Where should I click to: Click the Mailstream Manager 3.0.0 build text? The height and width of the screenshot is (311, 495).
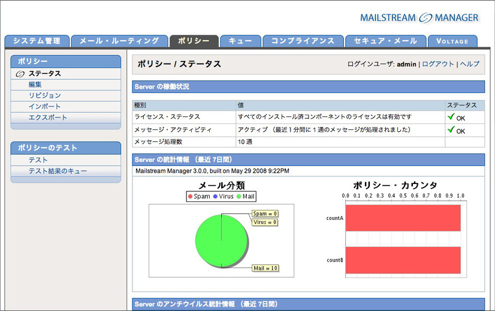point(213,171)
